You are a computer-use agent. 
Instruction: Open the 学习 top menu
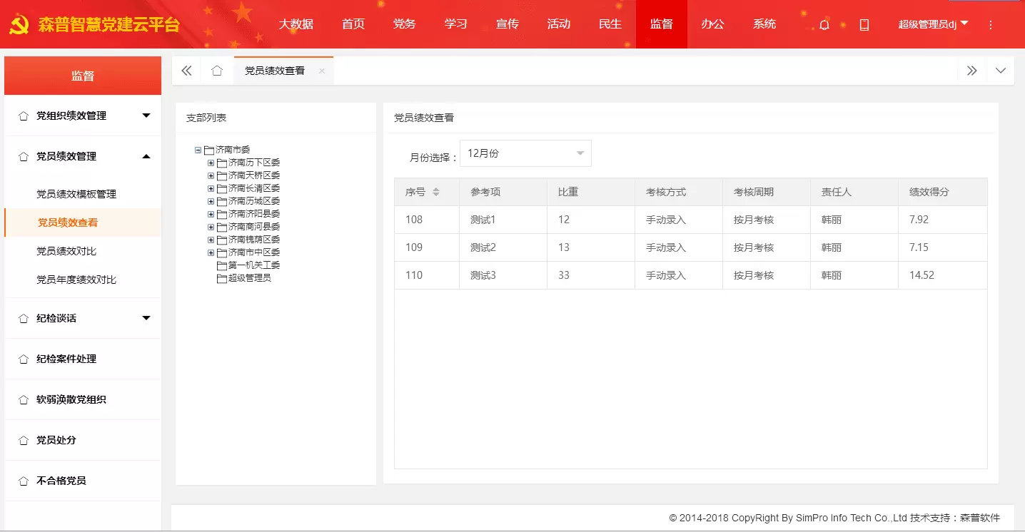(456, 24)
